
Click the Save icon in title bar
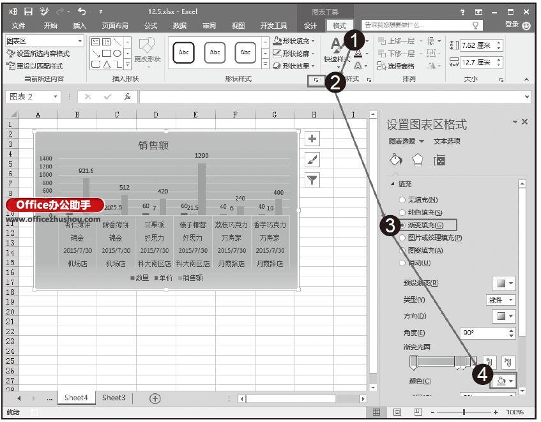28,11
